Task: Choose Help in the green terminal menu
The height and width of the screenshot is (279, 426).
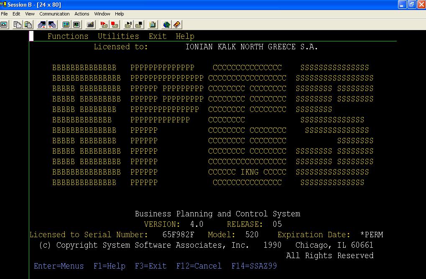Action: click(x=185, y=36)
